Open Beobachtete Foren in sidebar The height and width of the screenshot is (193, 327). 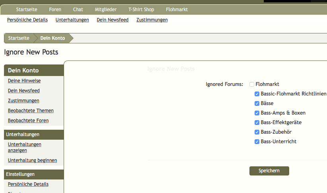click(x=28, y=121)
